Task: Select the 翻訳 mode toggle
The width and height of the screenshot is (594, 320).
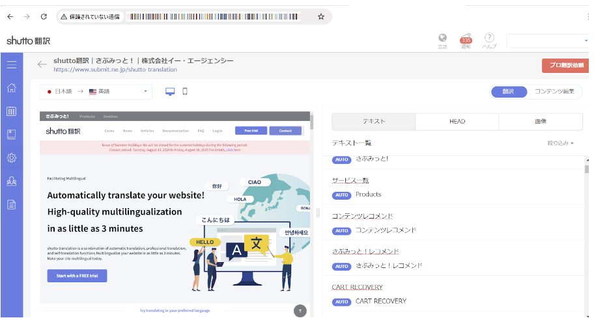Action: click(509, 92)
